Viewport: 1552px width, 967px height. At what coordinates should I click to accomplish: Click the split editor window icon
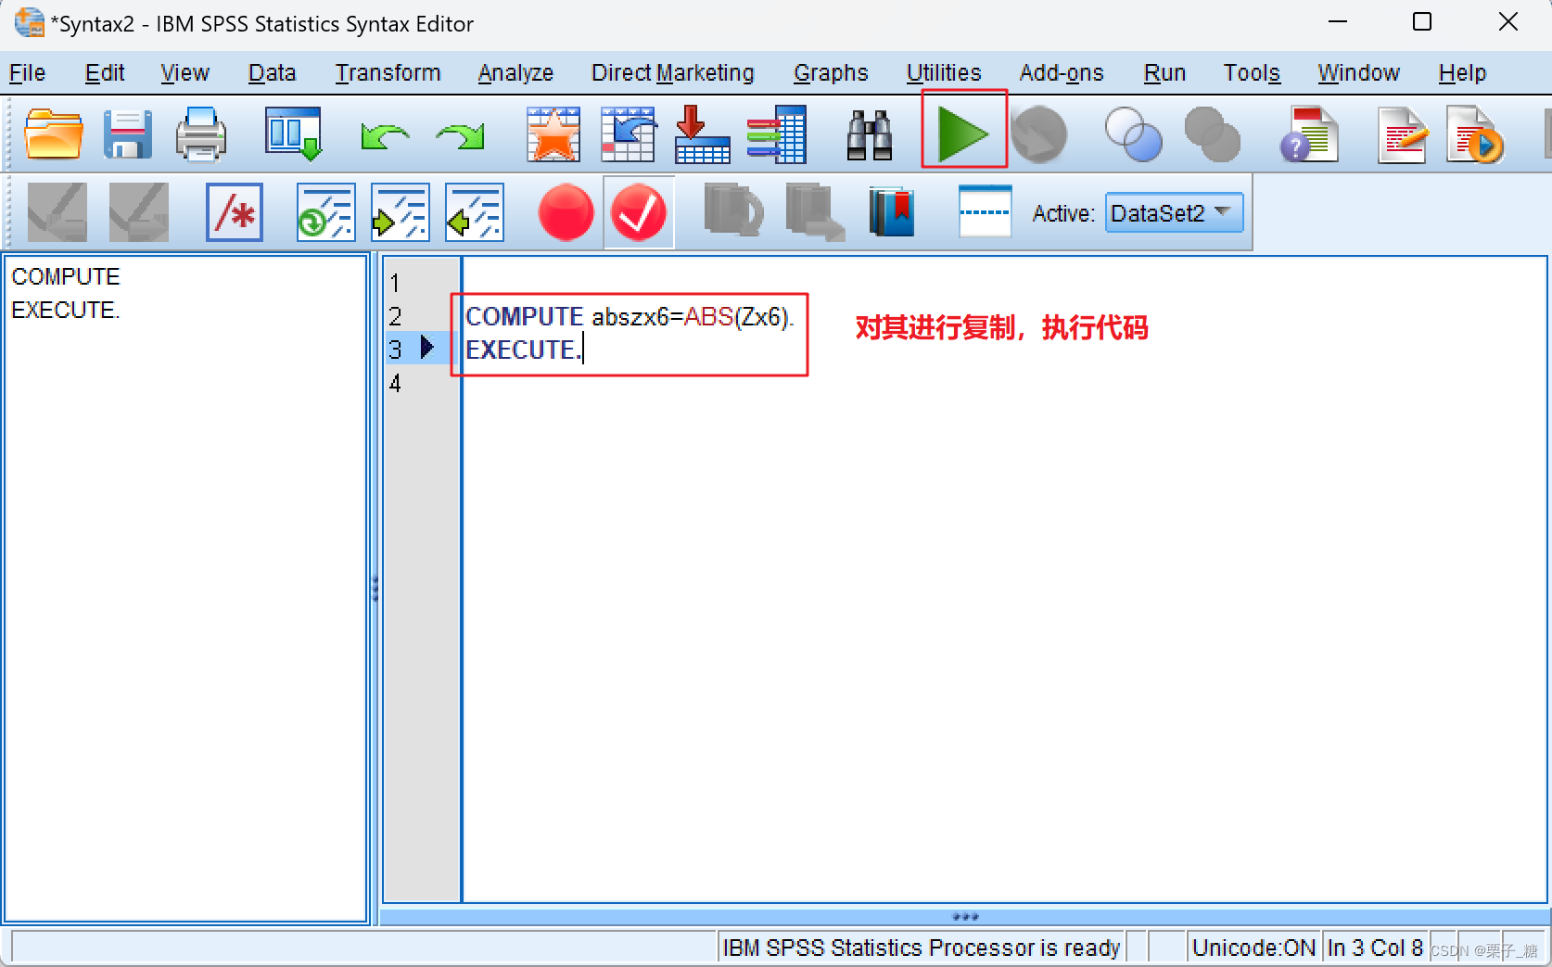(985, 212)
